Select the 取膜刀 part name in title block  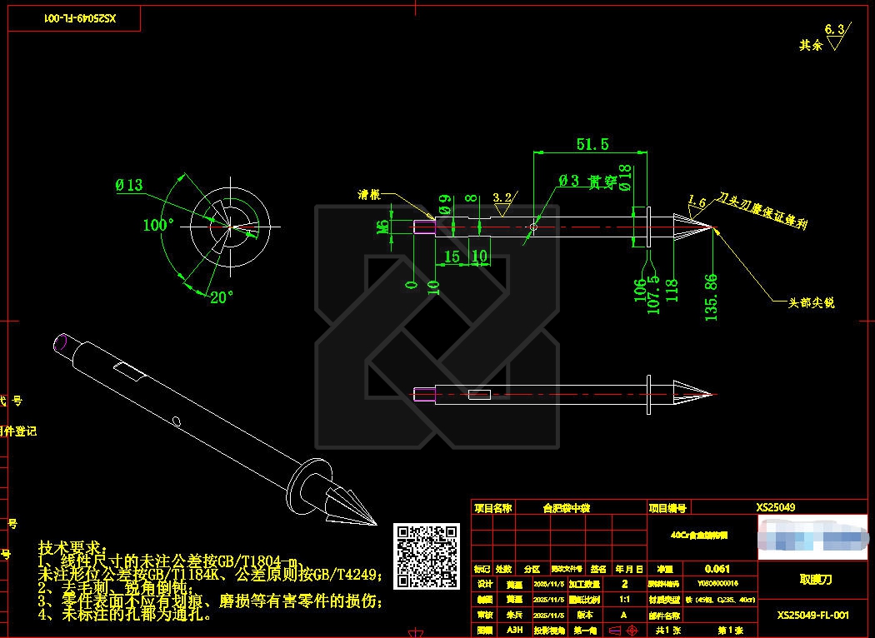pyautogui.click(x=814, y=579)
